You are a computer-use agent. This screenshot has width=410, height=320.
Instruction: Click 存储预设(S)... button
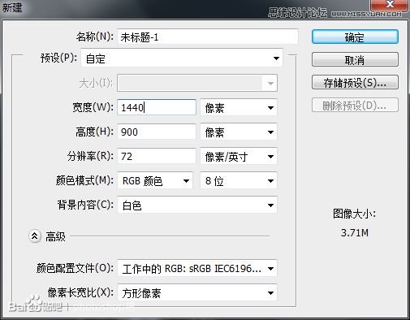pyautogui.click(x=355, y=82)
